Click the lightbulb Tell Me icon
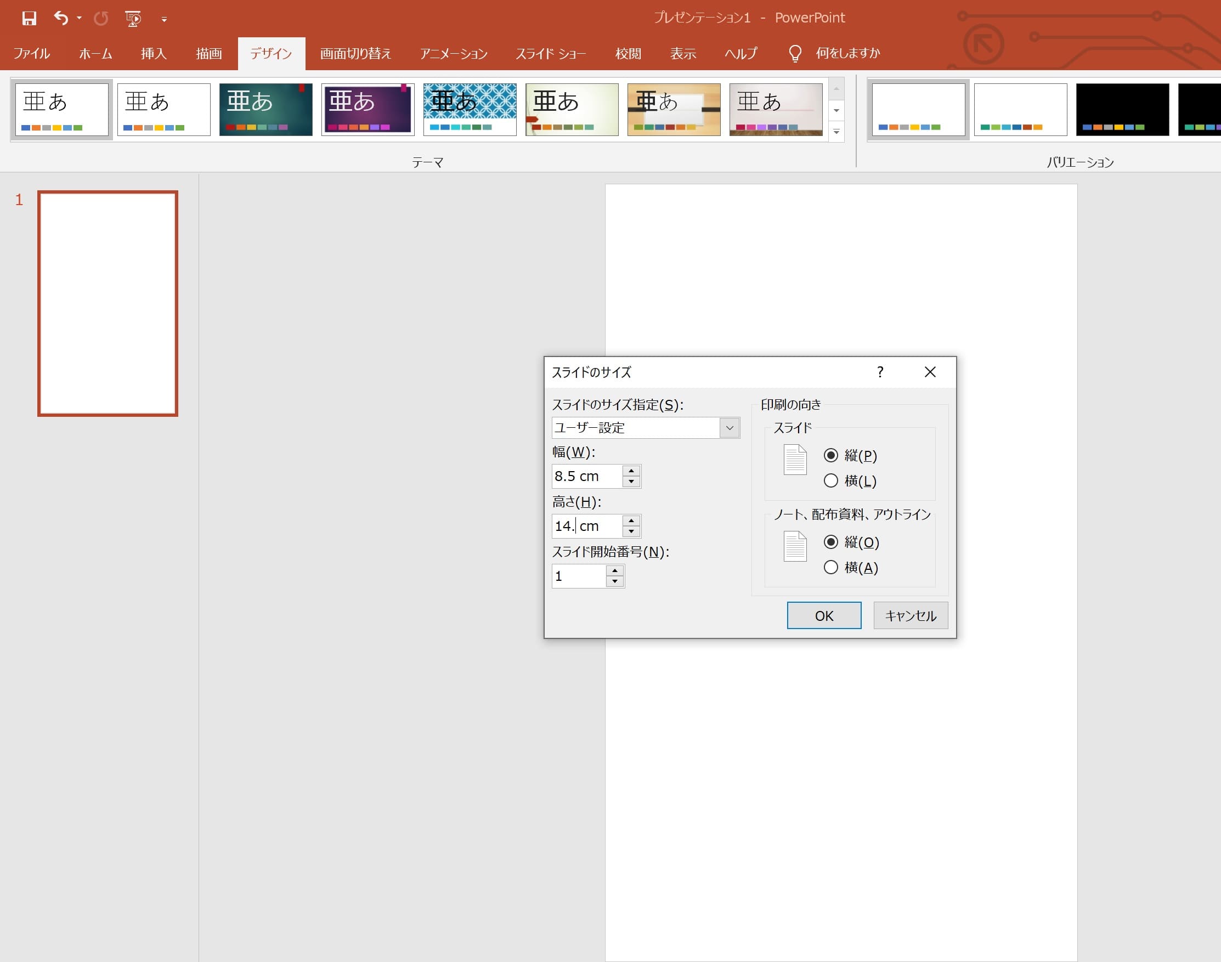The width and height of the screenshot is (1221, 962). pos(795,54)
